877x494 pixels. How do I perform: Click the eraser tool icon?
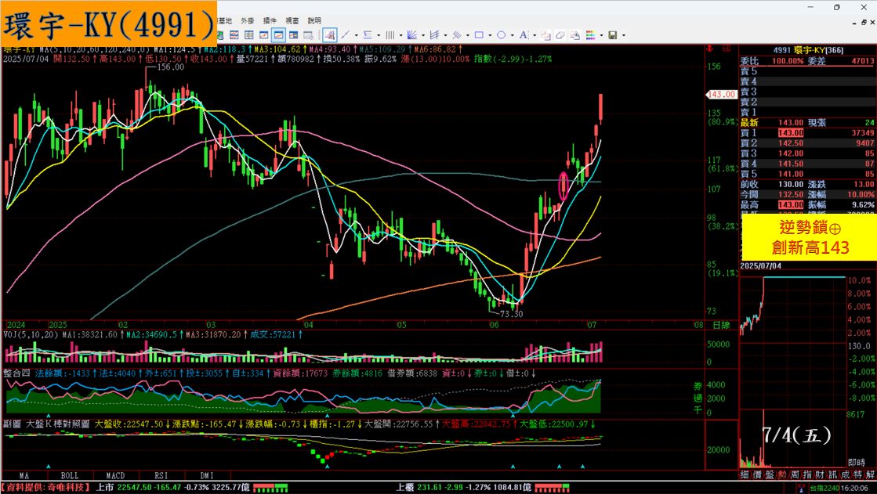560,35
